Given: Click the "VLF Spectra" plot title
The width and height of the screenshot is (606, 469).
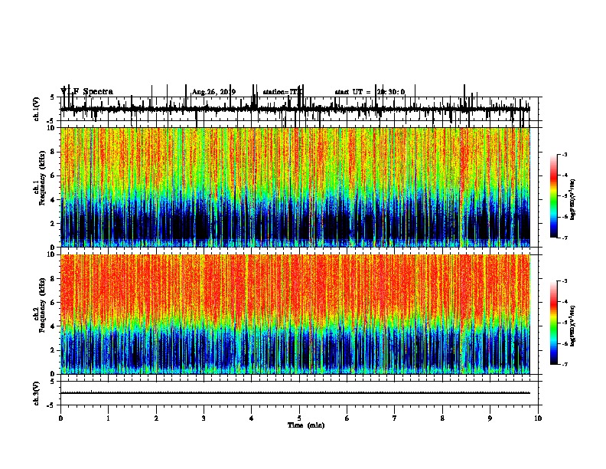Looking at the screenshot, I should click(87, 92).
